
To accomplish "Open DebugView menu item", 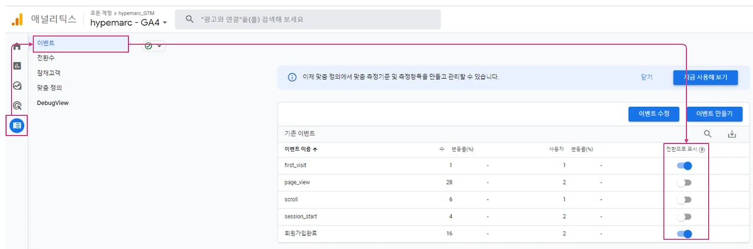I will [x=52, y=103].
